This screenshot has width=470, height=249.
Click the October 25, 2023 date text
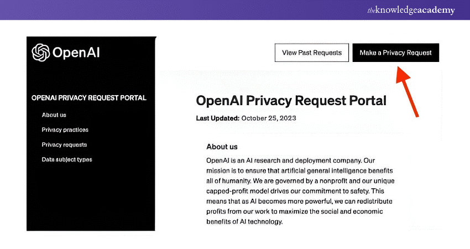click(x=265, y=118)
